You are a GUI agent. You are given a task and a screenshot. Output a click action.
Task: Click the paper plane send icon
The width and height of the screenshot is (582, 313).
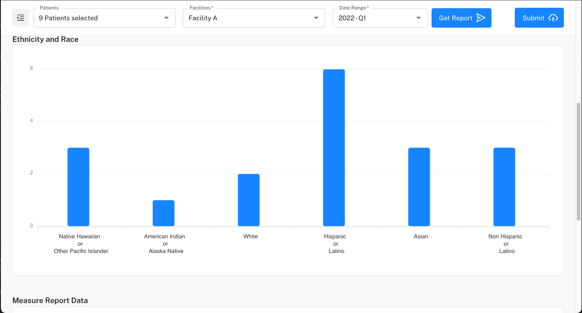coord(481,18)
